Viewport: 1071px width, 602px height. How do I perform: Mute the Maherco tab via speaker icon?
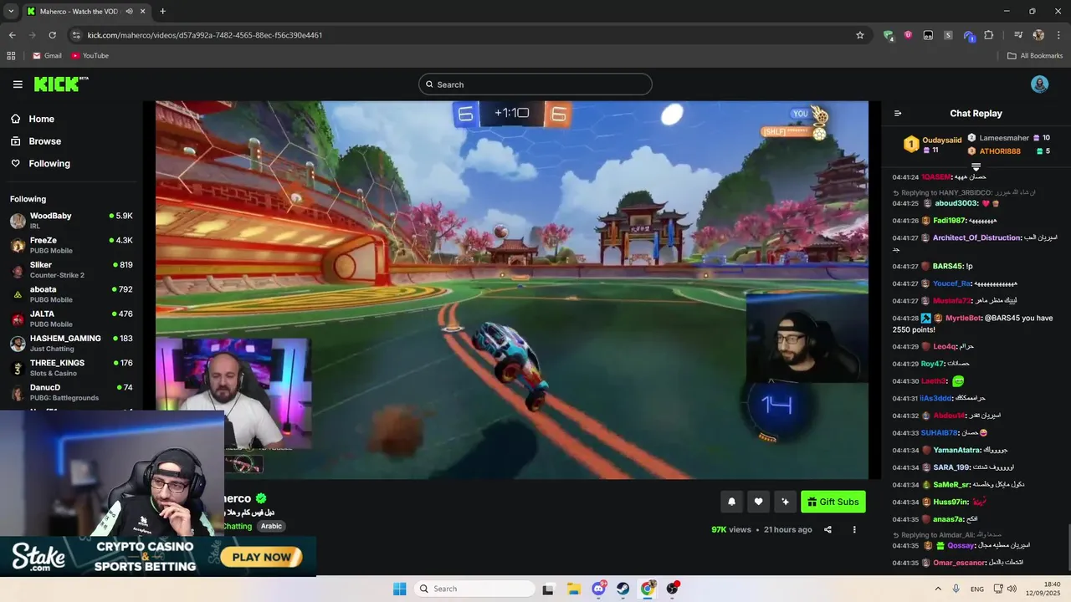tap(129, 12)
